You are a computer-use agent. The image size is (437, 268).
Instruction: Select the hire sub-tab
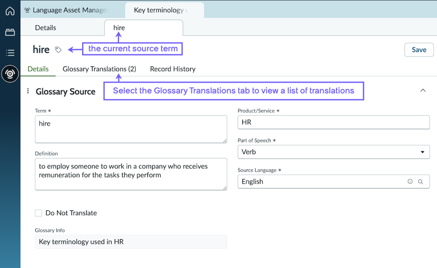point(144,28)
